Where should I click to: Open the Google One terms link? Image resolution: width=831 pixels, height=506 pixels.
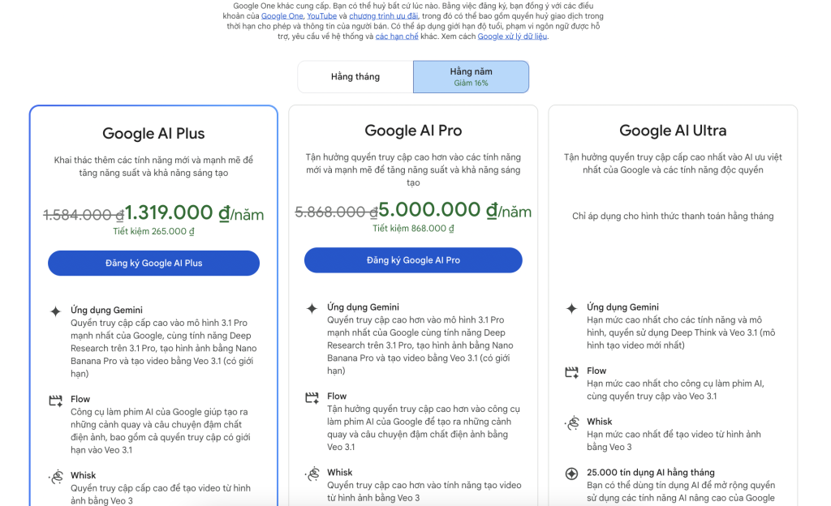tap(282, 15)
